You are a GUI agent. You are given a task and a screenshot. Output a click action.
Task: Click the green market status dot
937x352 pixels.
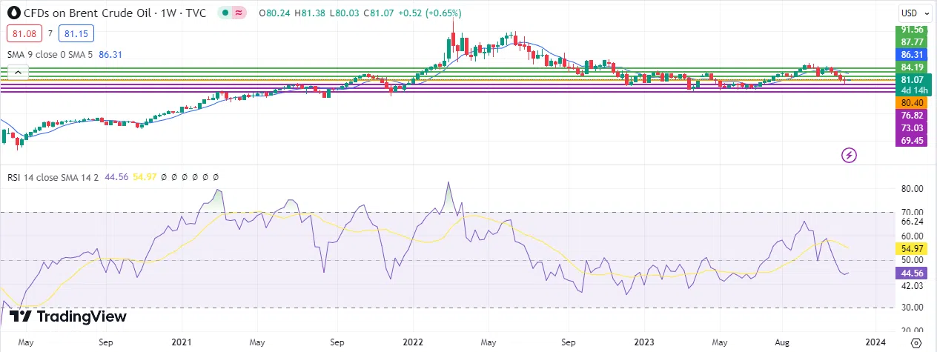point(225,13)
